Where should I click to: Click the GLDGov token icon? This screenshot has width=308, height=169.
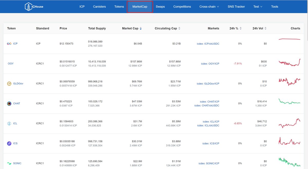9,84
